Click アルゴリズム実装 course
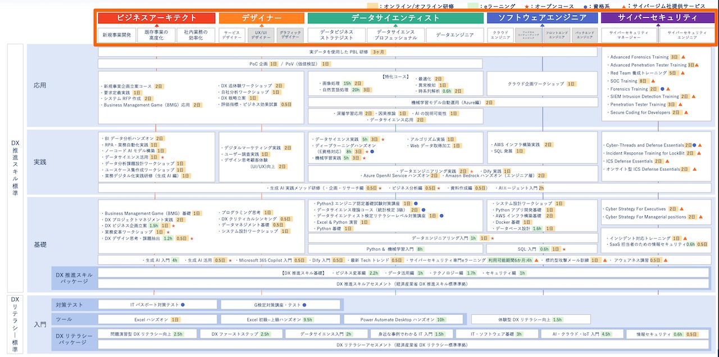Image resolution: width=719 pixels, height=357 pixels. (x=426, y=139)
